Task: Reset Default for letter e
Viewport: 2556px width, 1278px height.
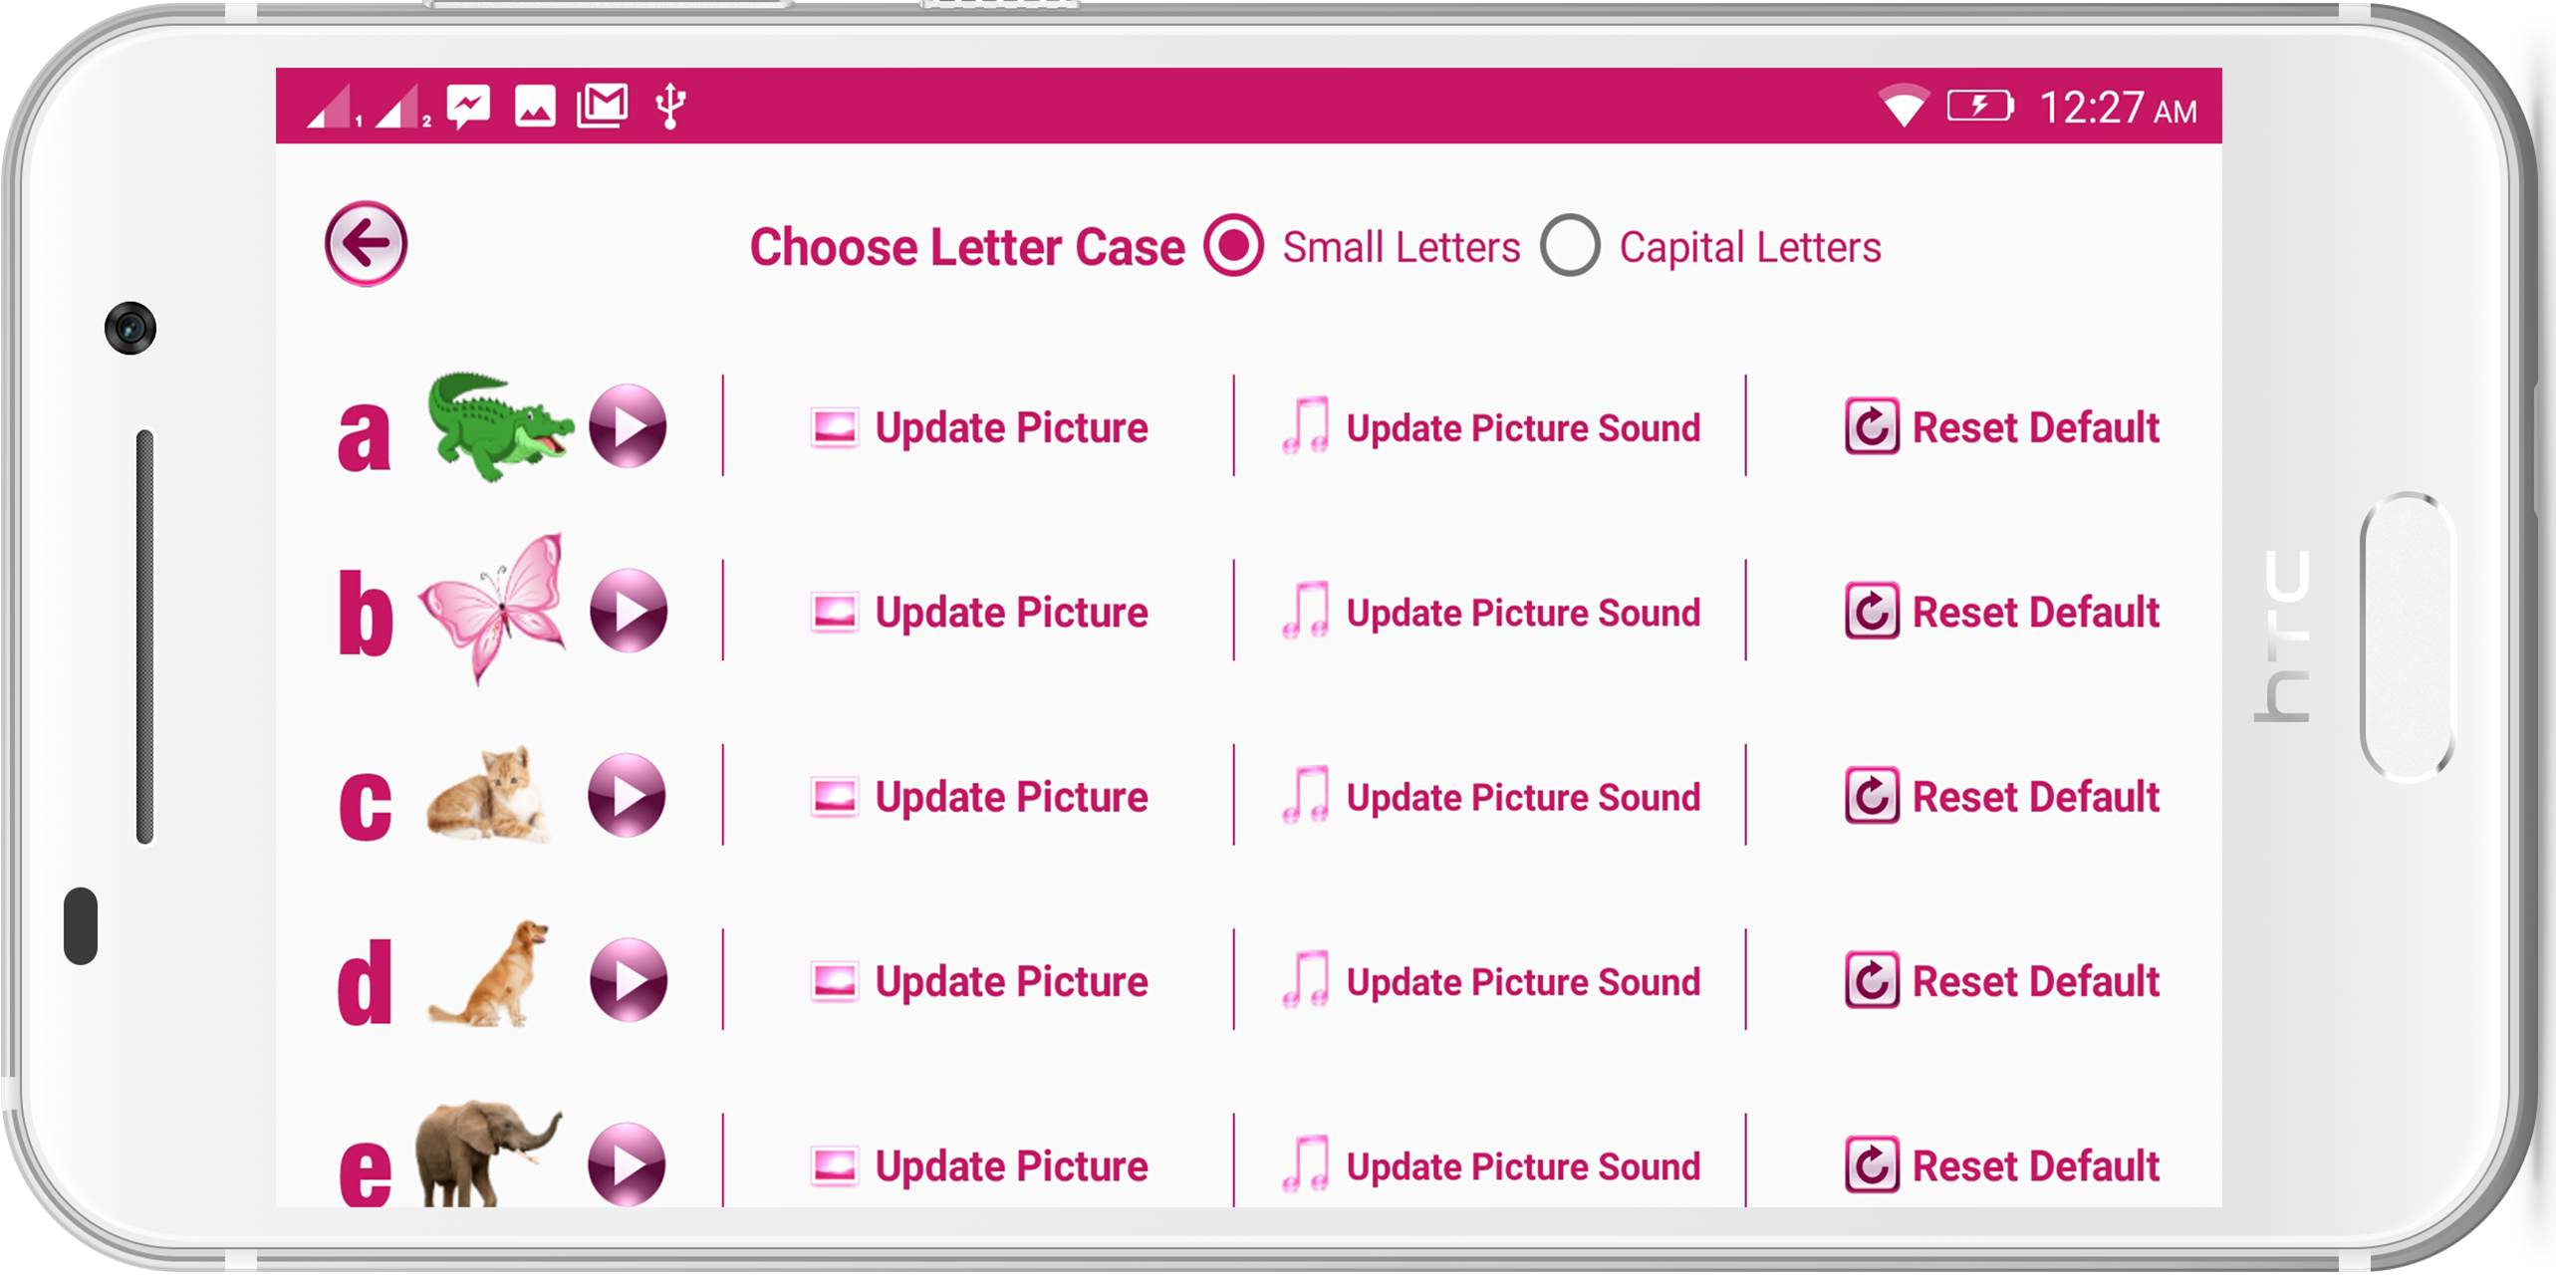Action: (x=2001, y=1165)
